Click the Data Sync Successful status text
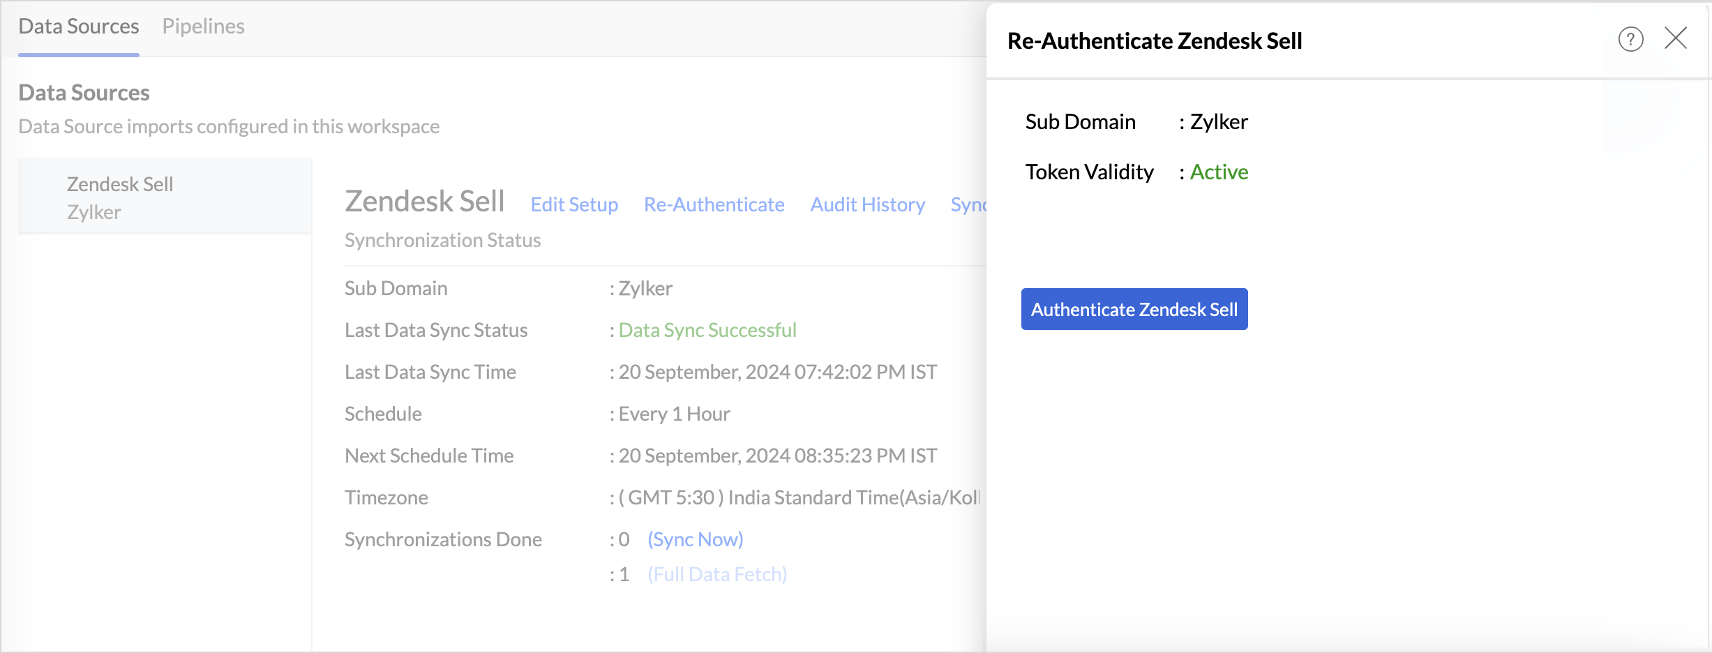The image size is (1712, 653). click(707, 330)
